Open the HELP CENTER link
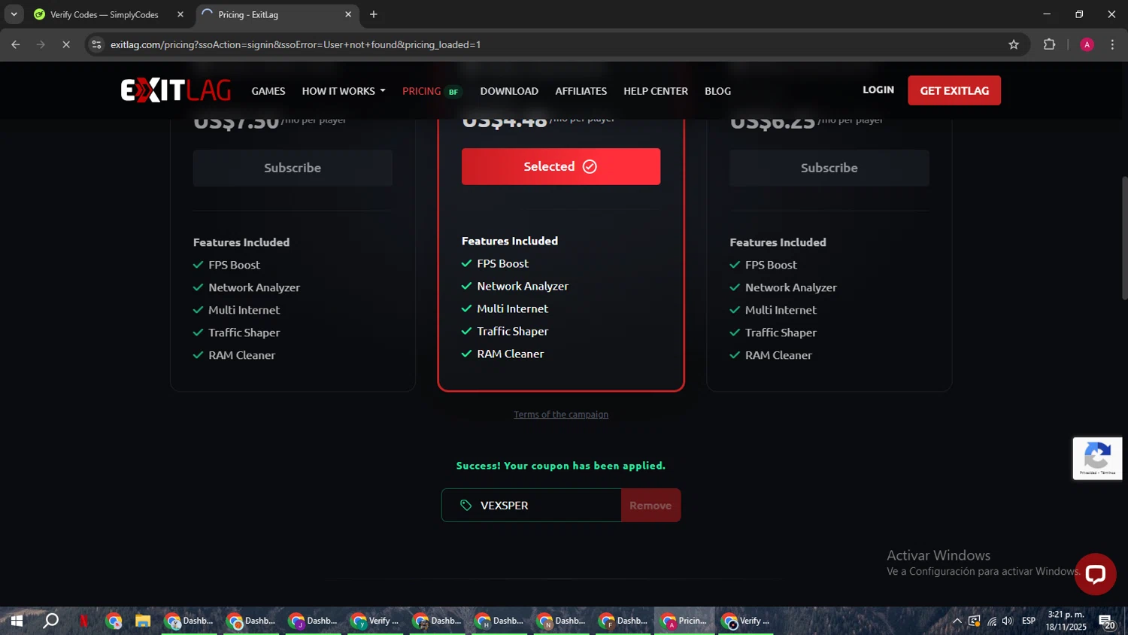This screenshot has width=1128, height=635. click(656, 91)
